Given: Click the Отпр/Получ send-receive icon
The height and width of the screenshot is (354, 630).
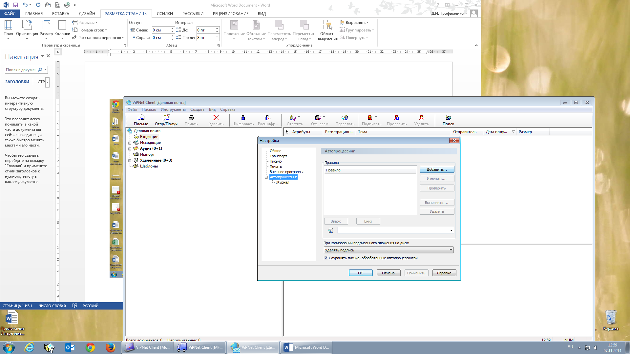Looking at the screenshot, I should 166,118.
